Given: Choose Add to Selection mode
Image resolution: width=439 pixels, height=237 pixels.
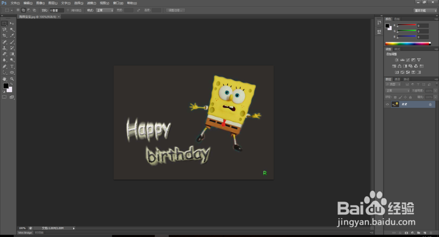Looking at the screenshot, I should pyautogui.click(x=24, y=10).
